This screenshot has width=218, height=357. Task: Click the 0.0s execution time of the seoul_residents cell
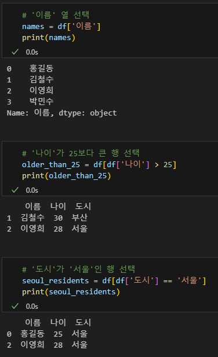[32, 306]
